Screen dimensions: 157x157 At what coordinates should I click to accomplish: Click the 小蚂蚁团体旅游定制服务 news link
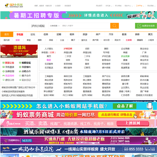(x=13, y=92)
